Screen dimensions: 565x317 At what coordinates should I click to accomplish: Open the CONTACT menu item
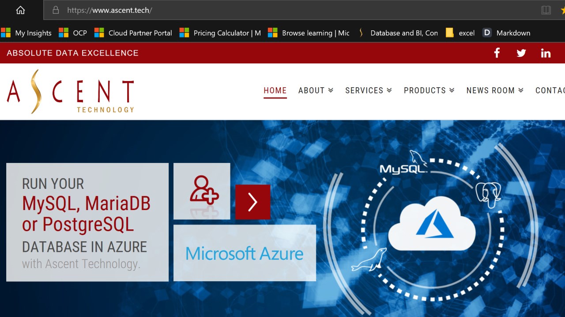pyautogui.click(x=550, y=90)
